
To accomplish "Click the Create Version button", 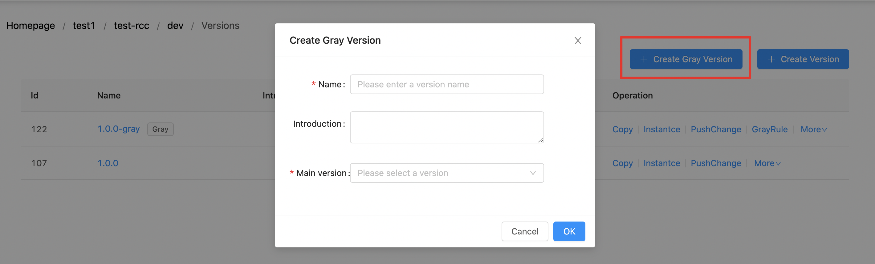I will tap(803, 59).
